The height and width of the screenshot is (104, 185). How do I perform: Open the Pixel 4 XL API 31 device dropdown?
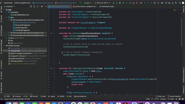tap(102, 3)
